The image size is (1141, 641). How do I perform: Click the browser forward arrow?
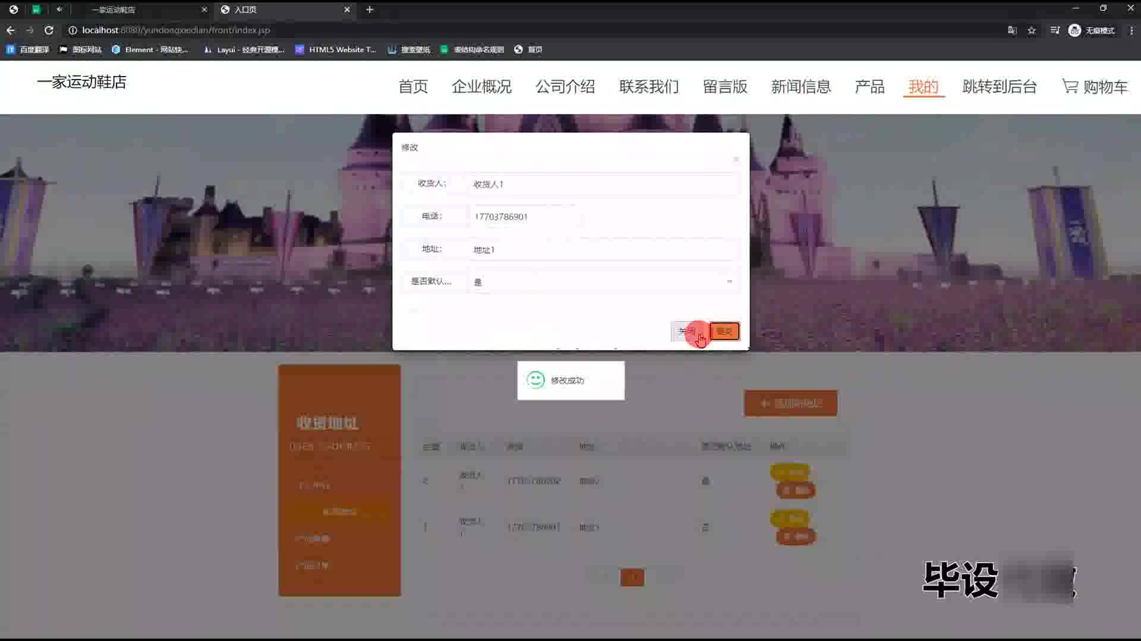coord(30,30)
